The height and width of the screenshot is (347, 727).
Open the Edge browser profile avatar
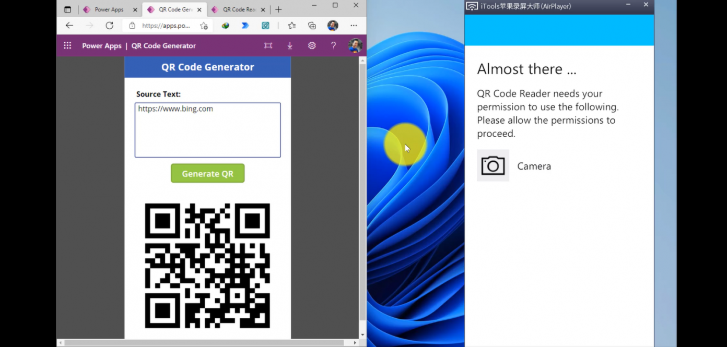[x=333, y=25]
